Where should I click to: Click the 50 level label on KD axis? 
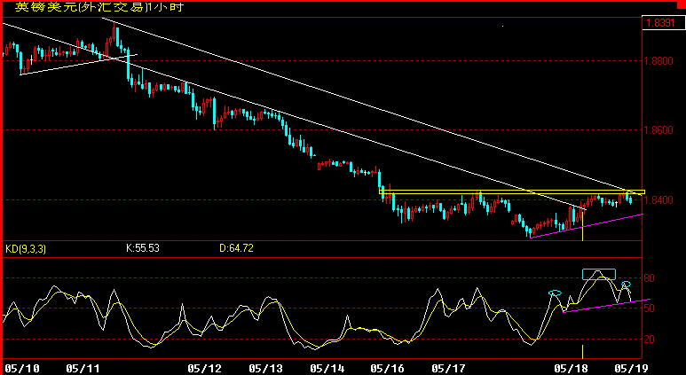point(650,309)
